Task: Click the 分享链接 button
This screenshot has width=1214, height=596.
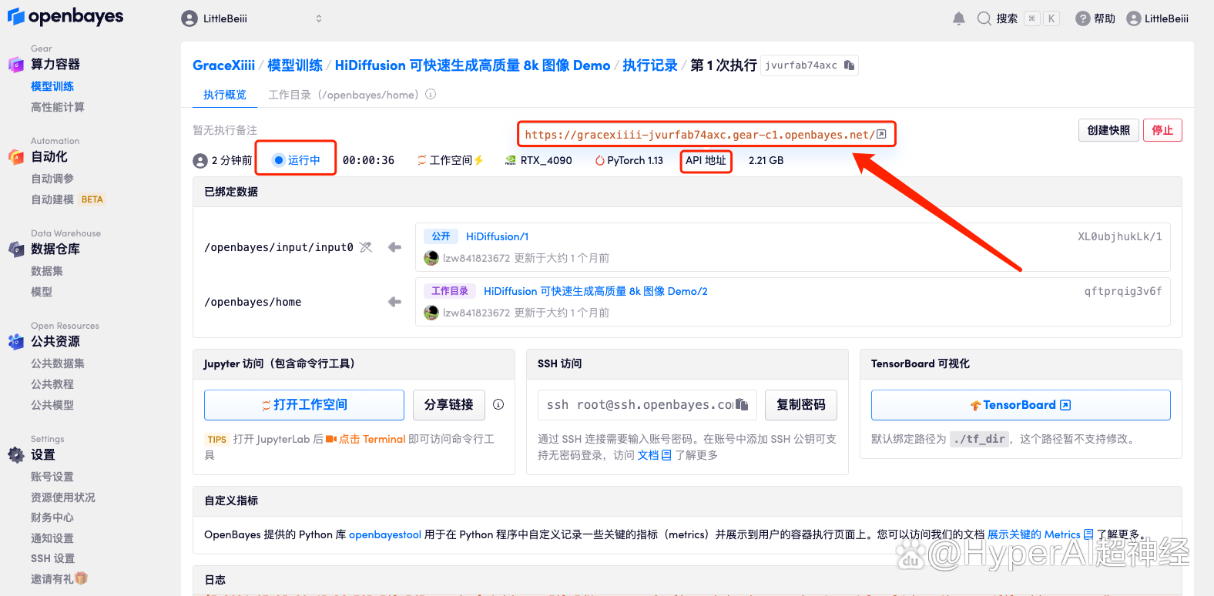Action: pos(448,404)
